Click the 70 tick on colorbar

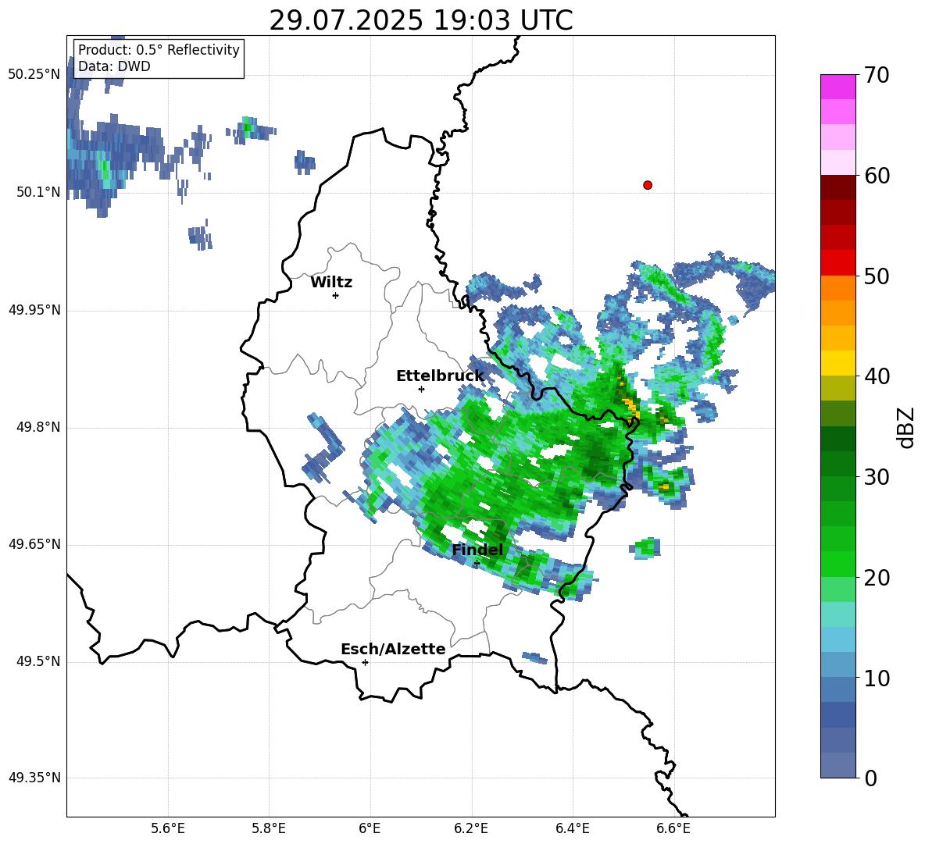click(x=877, y=75)
